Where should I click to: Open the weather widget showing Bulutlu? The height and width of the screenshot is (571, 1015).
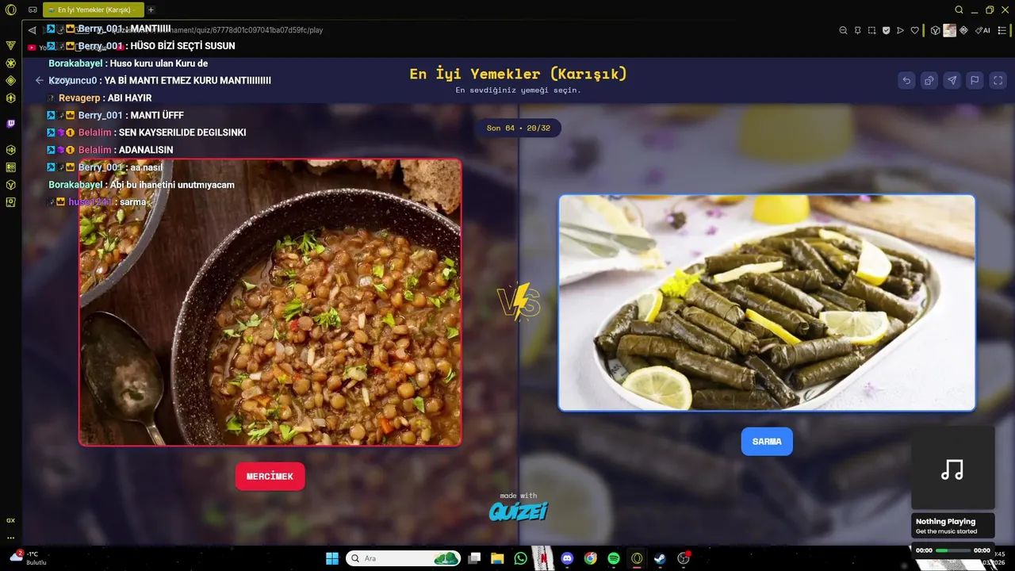pyautogui.click(x=28, y=558)
